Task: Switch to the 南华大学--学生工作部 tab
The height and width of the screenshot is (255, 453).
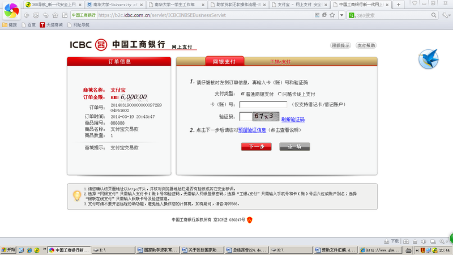Action: [x=177, y=5]
